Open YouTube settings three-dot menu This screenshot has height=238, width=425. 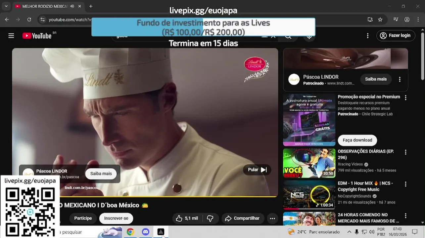point(367,36)
